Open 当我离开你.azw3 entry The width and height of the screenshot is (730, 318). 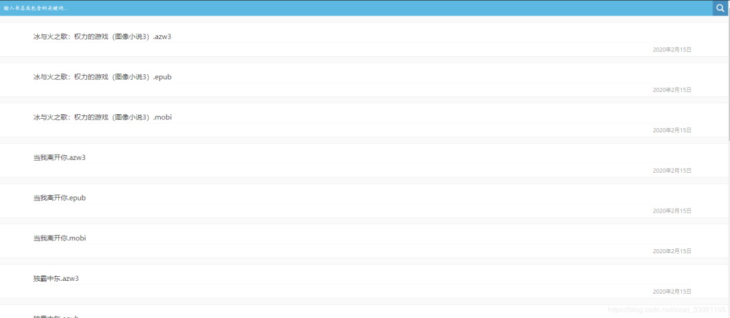pos(59,157)
